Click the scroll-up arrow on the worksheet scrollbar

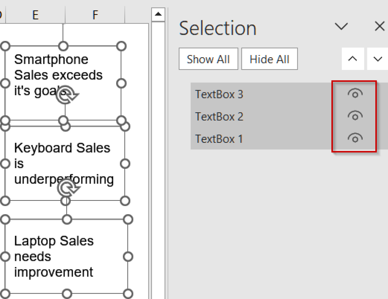click(x=158, y=14)
